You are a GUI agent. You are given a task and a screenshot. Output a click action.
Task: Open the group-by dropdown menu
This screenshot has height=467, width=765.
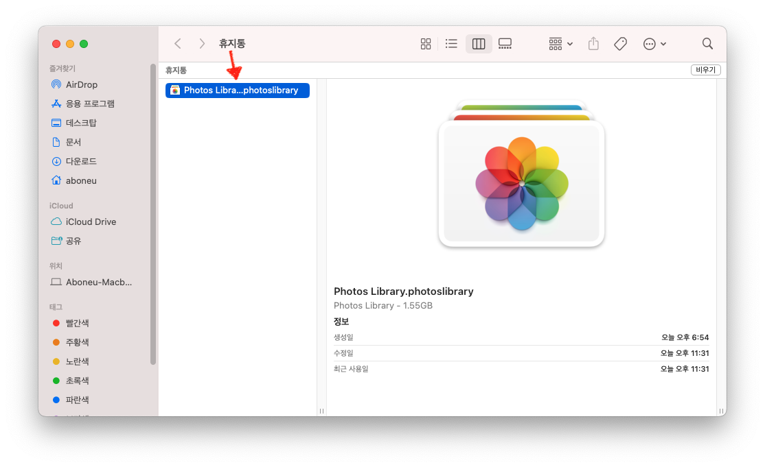tap(560, 44)
